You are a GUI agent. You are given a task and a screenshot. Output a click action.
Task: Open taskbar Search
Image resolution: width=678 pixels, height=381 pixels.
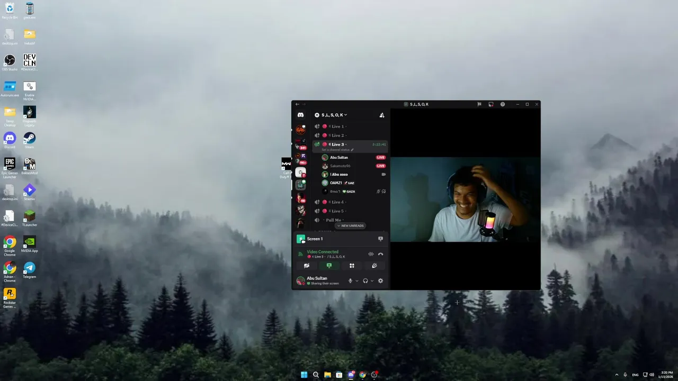click(x=316, y=375)
